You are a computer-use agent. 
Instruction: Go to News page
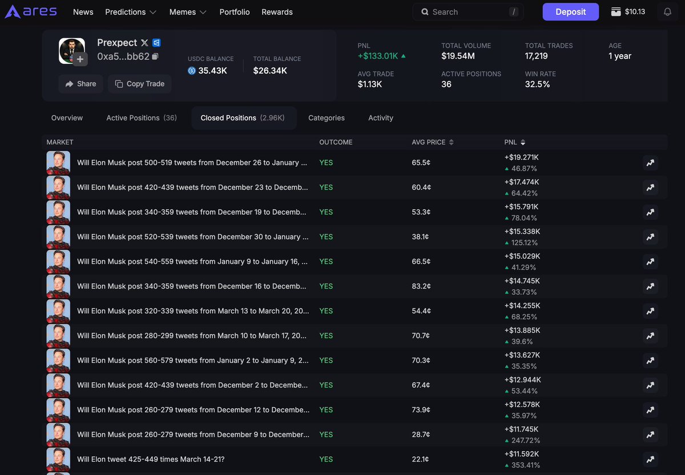point(83,12)
